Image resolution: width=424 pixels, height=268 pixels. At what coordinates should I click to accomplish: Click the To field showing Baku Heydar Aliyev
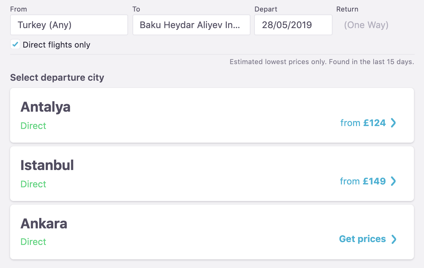(x=191, y=25)
